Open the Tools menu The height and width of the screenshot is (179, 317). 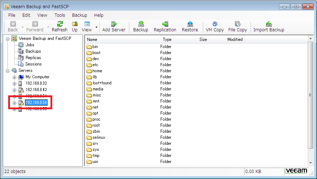click(60, 15)
